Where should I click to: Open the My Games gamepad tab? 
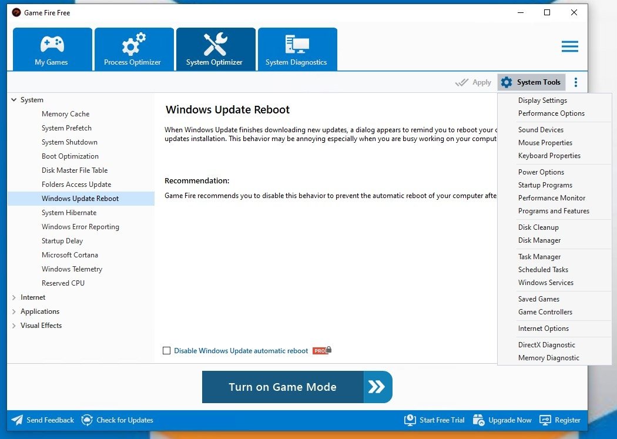click(x=52, y=49)
